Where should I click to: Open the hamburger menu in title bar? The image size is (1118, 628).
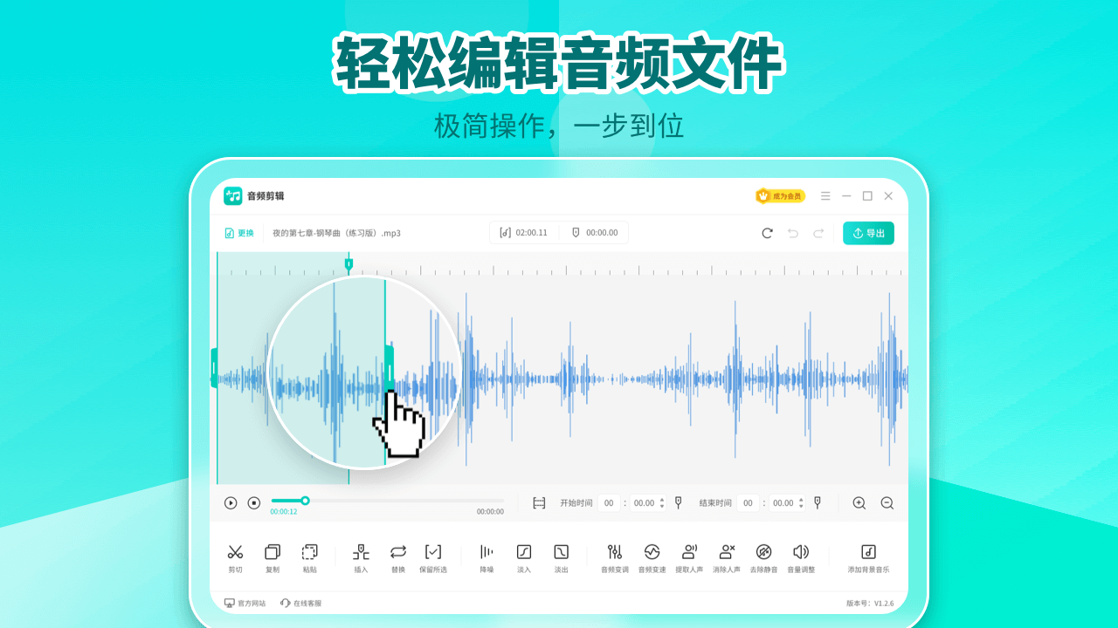tap(825, 196)
